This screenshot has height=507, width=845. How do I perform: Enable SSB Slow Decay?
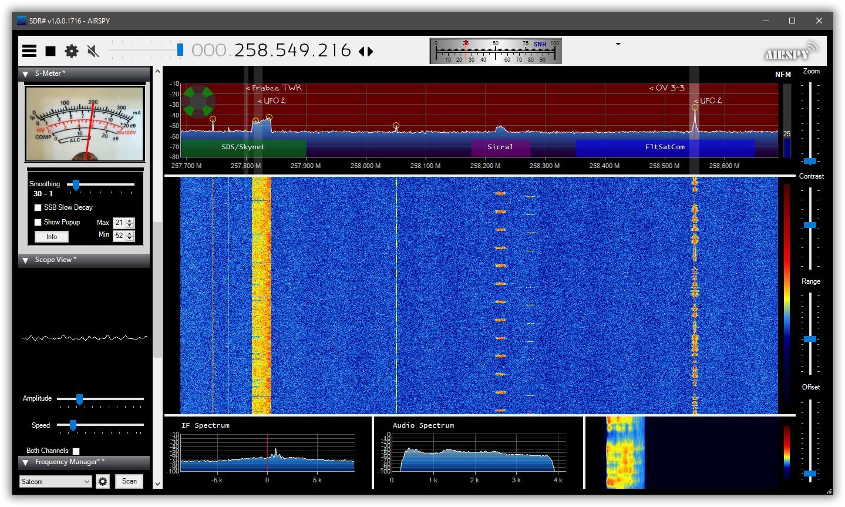pyautogui.click(x=38, y=207)
